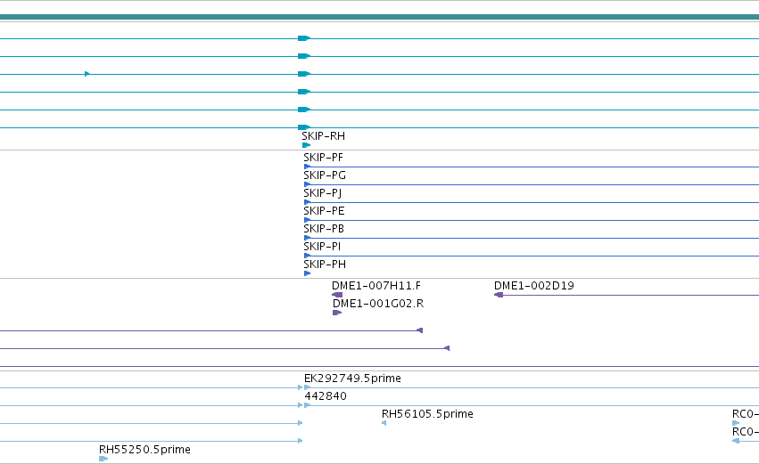Click the DME1-002D19 feature label
Viewport: 759px width, 464px height.
(534, 286)
